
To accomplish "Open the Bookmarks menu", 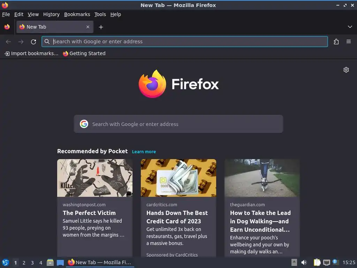I will 77,14.
